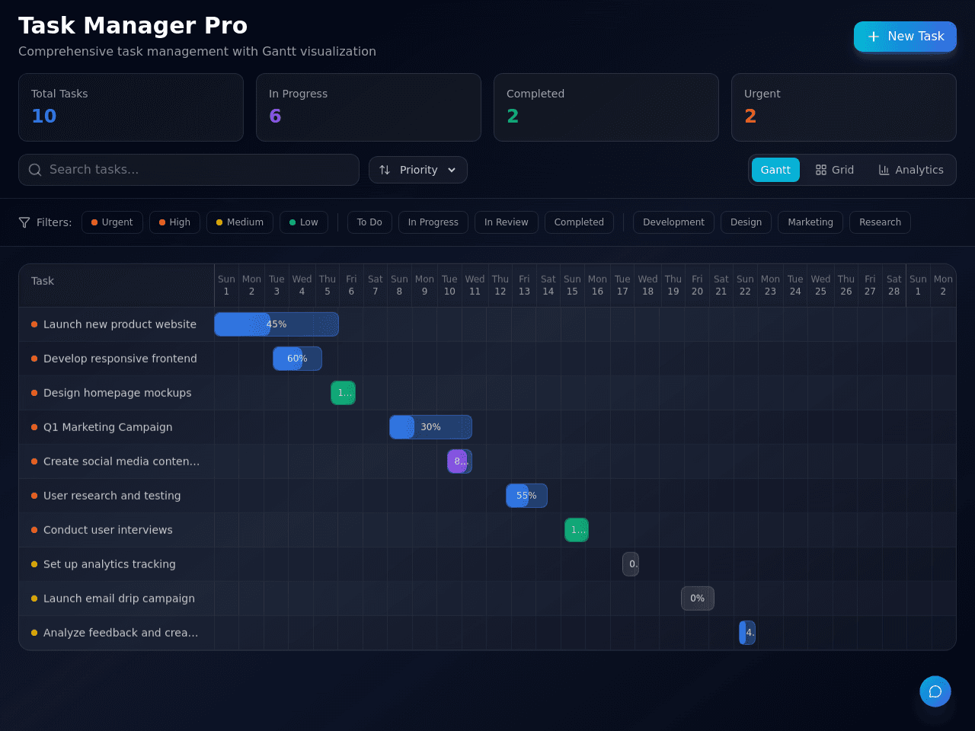Toggle the In Progress status filter
Image resolution: width=975 pixels, height=731 pixels.
(x=433, y=222)
